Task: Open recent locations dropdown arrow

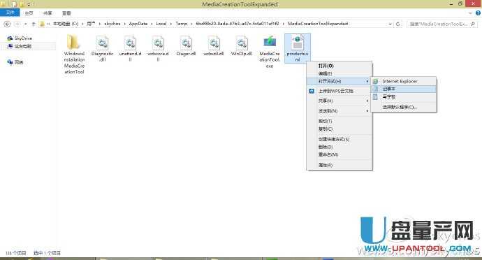Action: (x=26, y=24)
